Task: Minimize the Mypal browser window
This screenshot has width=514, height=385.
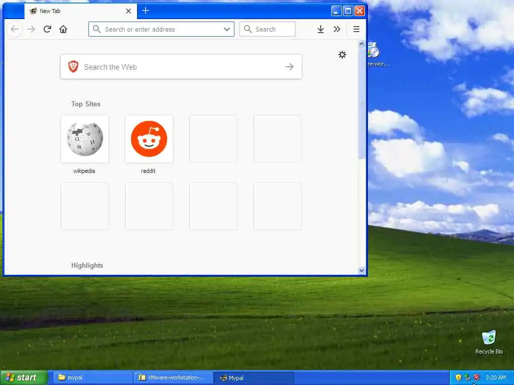Action: (336, 11)
